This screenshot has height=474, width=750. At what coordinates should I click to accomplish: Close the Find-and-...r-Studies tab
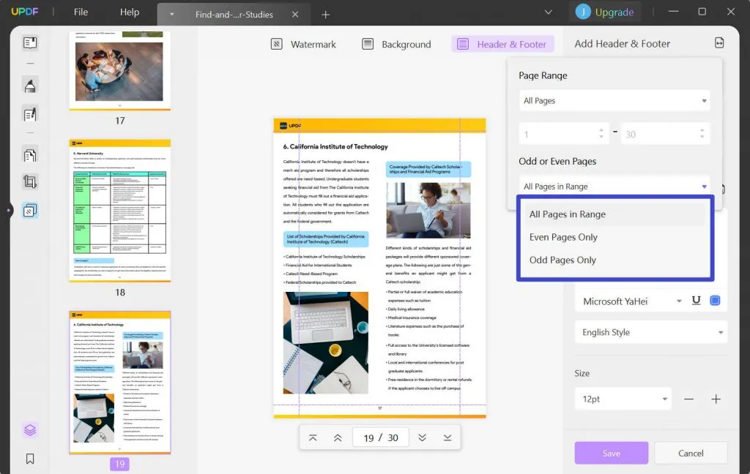click(x=295, y=15)
